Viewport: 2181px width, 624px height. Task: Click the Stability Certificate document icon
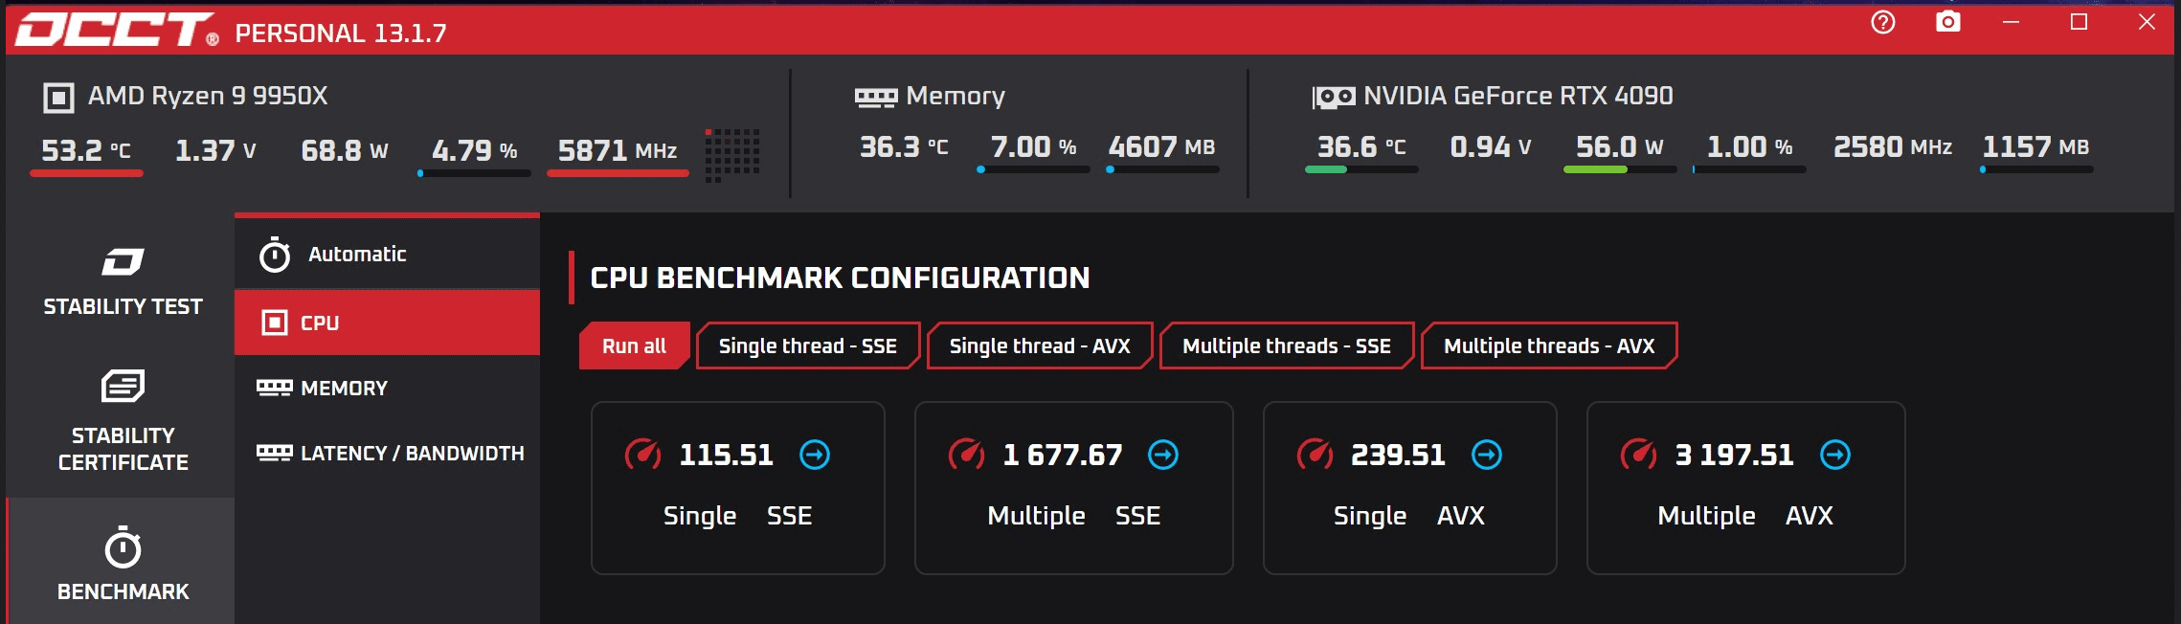(123, 386)
